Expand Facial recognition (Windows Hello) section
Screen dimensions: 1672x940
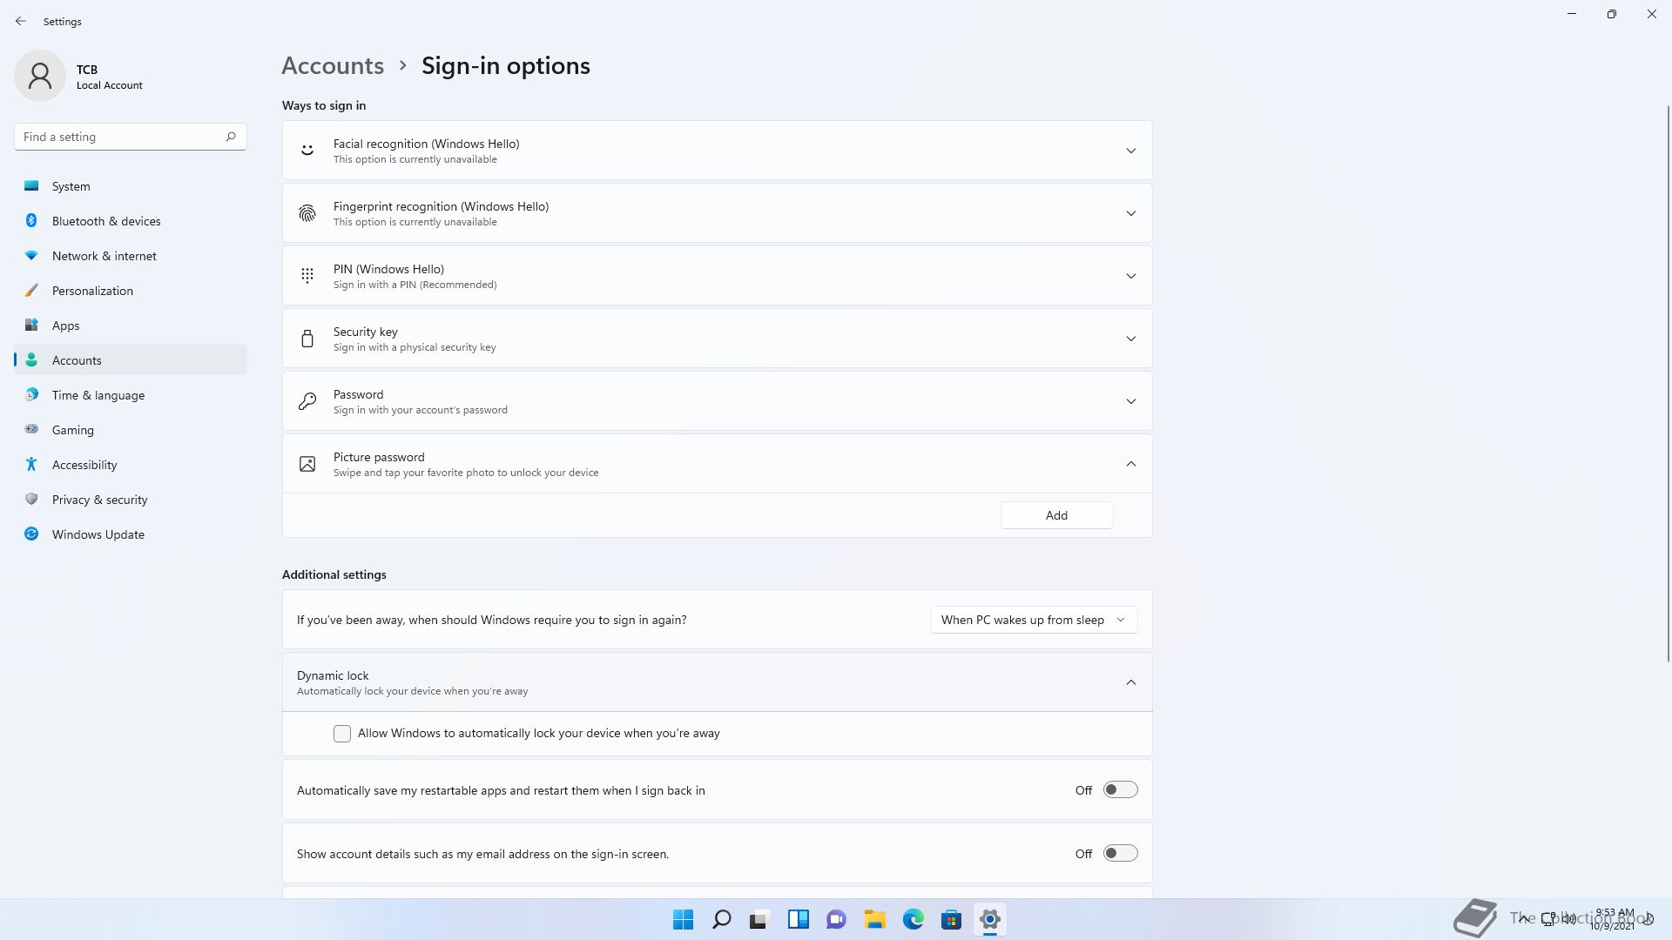click(x=1130, y=151)
